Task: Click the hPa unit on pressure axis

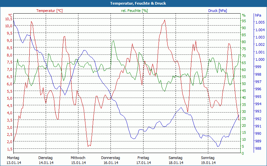Action: [x=258, y=15]
